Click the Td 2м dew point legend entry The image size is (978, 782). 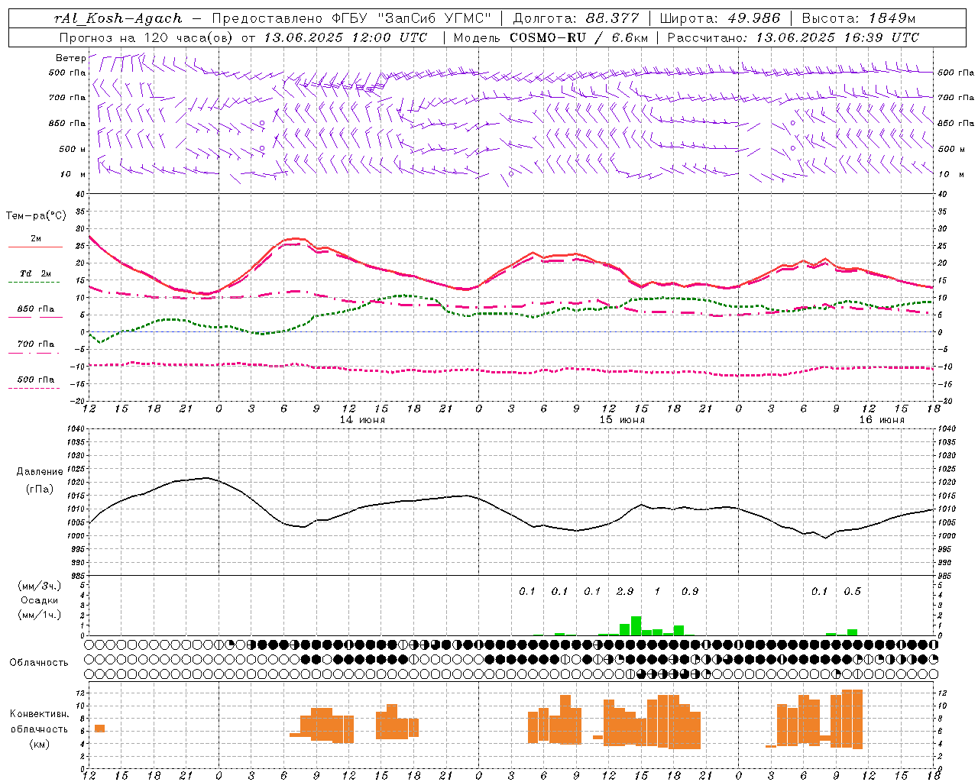(35, 273)
